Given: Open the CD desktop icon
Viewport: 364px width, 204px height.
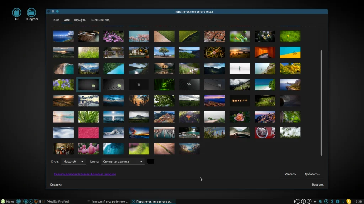Looking at the screenshot, I should click(x=17, y=13).
